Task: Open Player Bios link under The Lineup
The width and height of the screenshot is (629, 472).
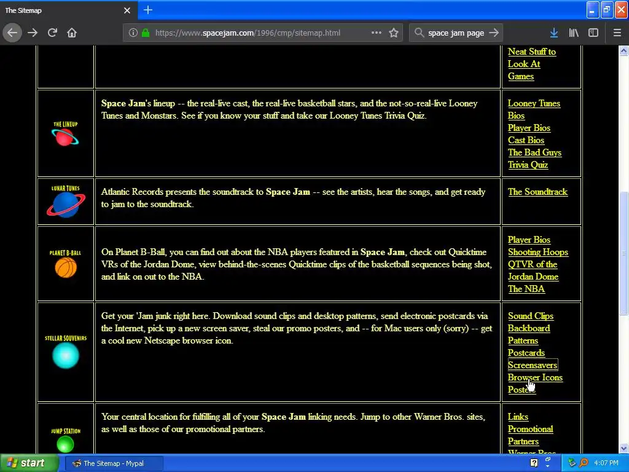Action: pyautogui.click(x=529, y=128)
